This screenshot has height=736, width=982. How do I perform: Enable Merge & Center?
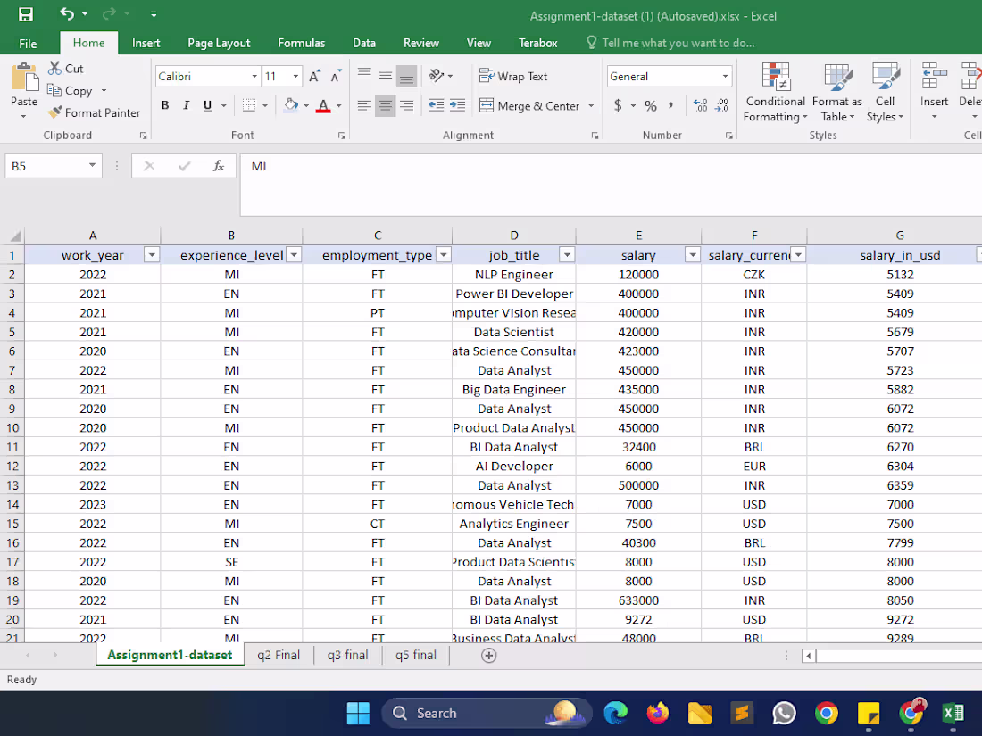[x=531, y=104]
